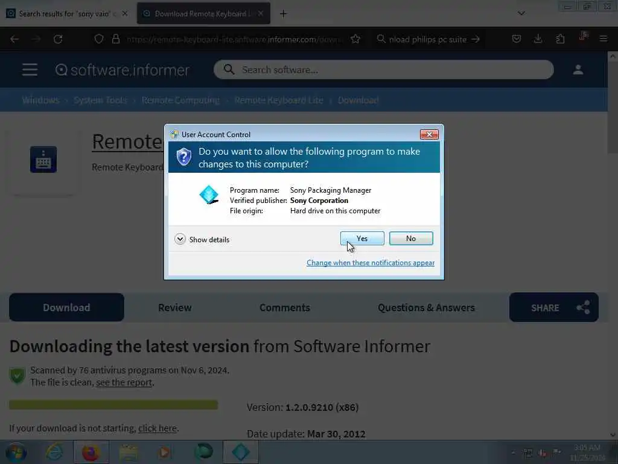Screen dimensions: 618x464
Task: Click the software.informer logo
Action: [x=122, y=70]
